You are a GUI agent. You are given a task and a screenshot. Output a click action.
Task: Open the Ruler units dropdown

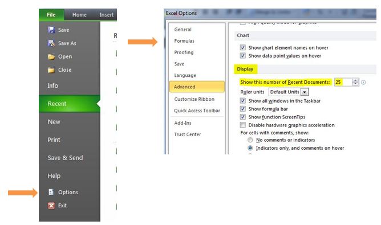[305, 92]
